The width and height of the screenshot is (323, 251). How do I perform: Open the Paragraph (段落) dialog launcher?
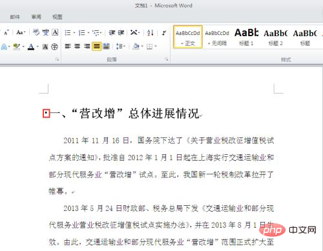[x=167, y=59]
